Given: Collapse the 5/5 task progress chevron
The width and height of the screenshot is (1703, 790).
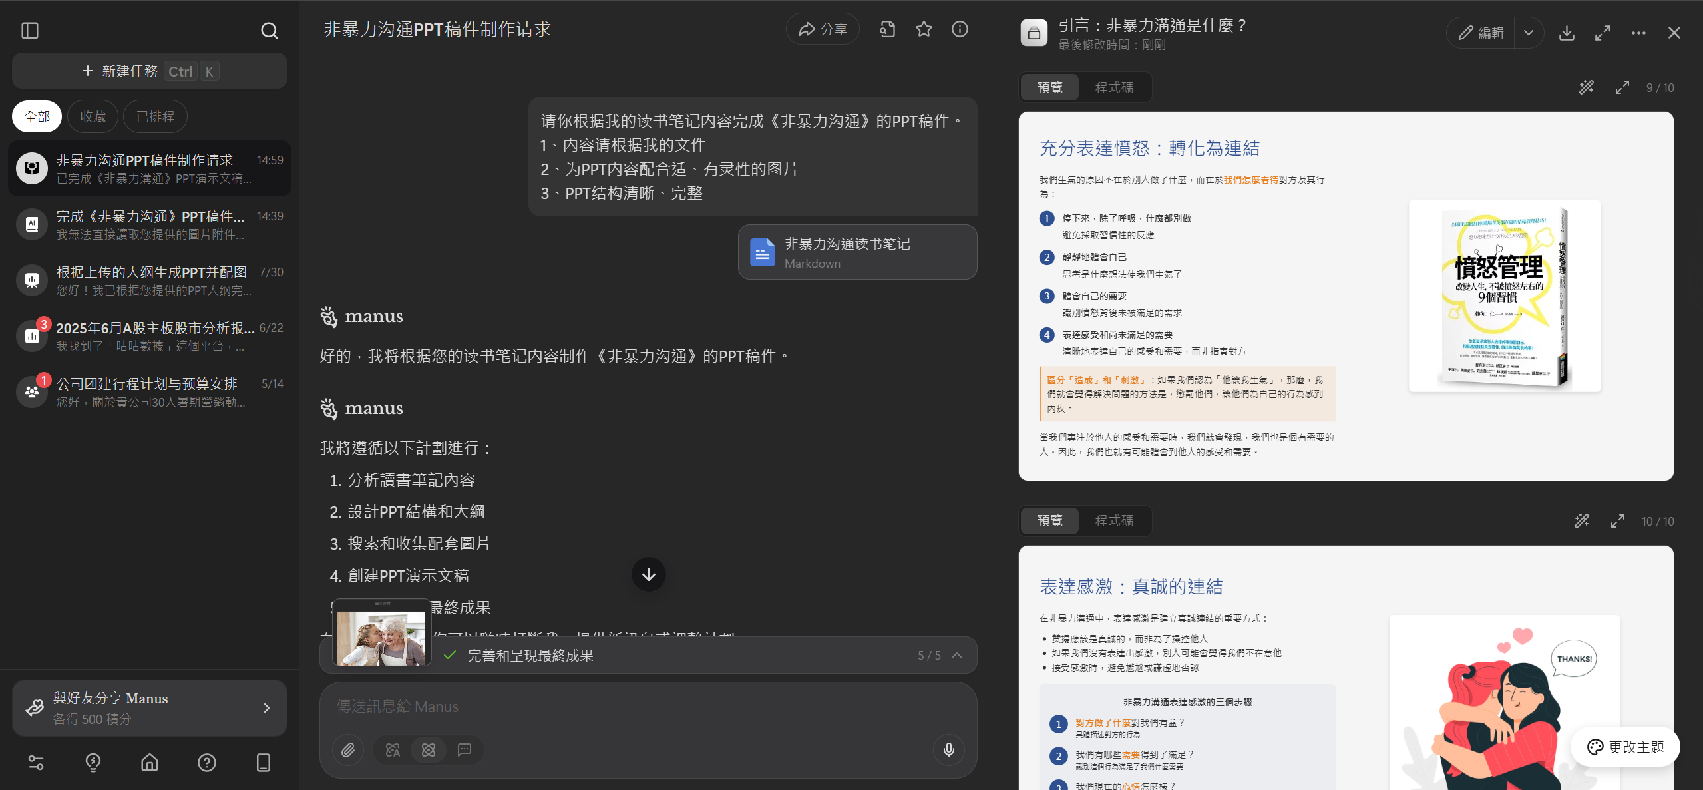Looking at the screenshot, I should point(957,655).
